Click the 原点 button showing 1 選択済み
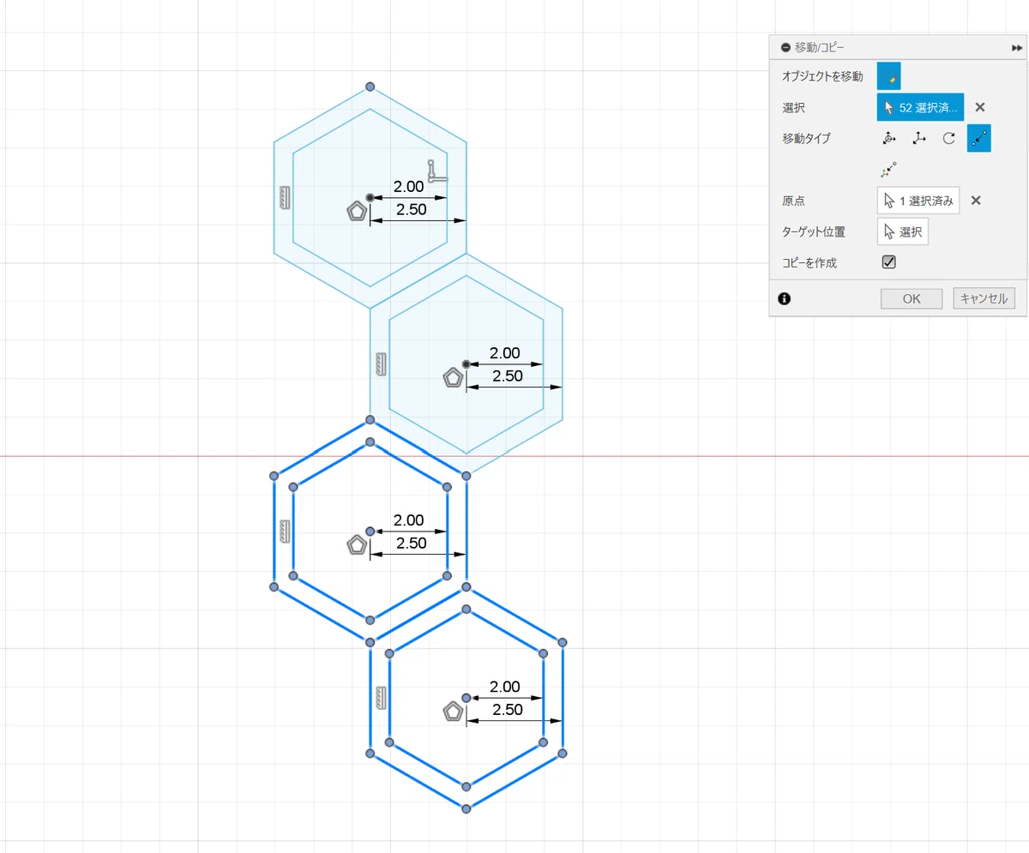This screenshot has height=853, width=1029. point(918,201)
